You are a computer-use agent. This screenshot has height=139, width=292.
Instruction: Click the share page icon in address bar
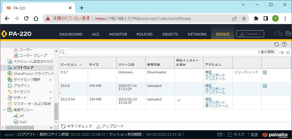234,18
